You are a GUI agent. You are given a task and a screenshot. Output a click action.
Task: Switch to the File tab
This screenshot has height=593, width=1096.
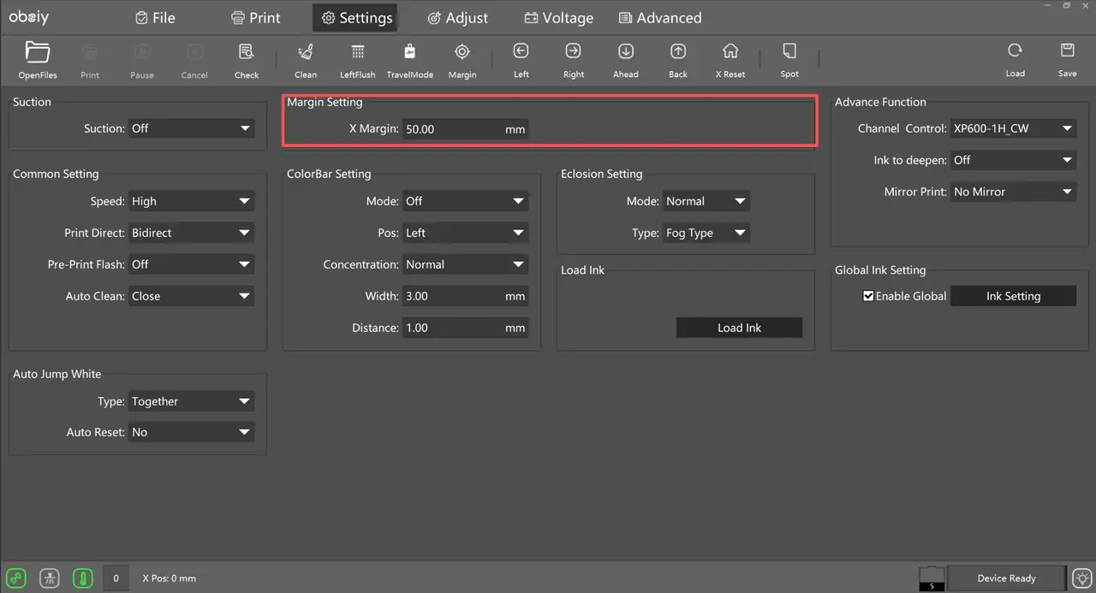pyautogui.click(x=155, y=18)
